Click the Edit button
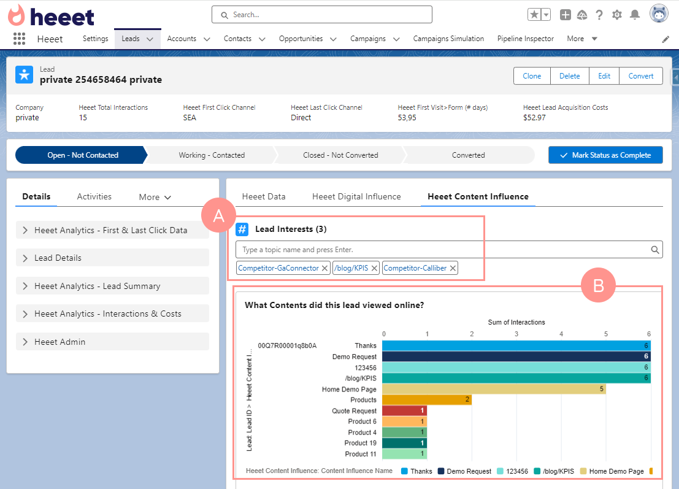This screenshot has width=679, height=489. (x=604, y=76)
